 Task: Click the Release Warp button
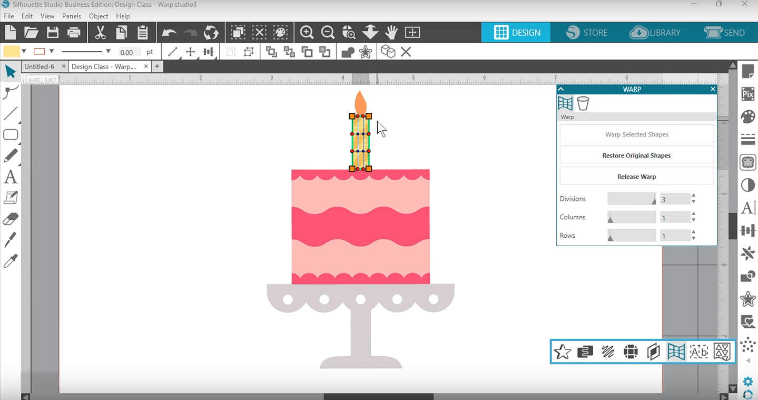point(636,177)
